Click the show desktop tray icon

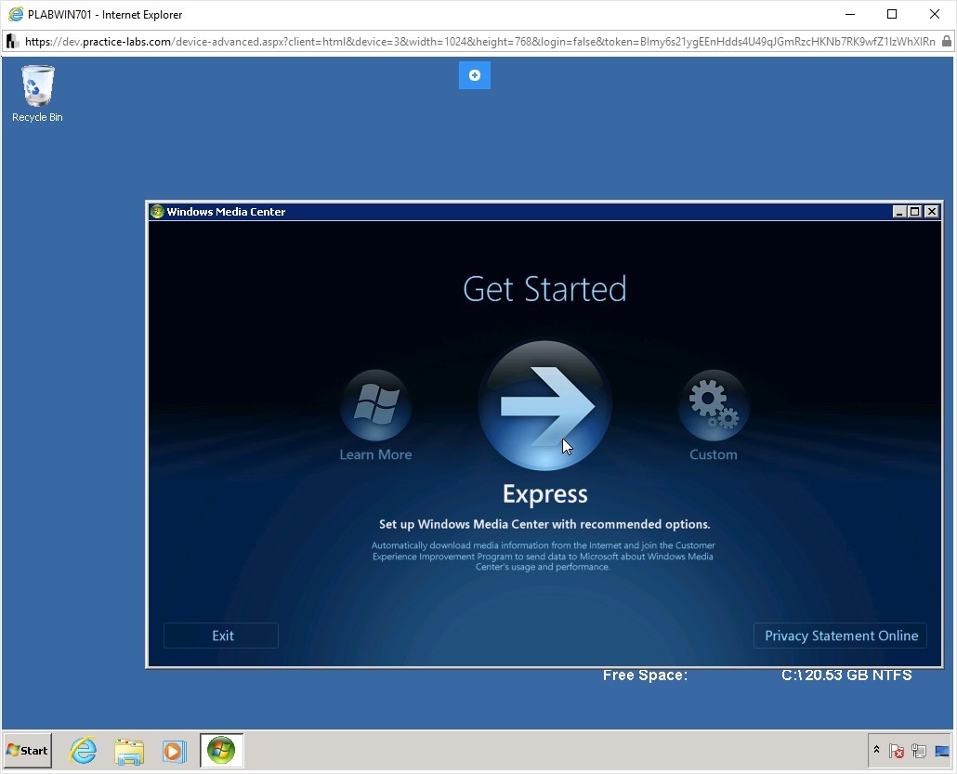[x=942, y=751]
